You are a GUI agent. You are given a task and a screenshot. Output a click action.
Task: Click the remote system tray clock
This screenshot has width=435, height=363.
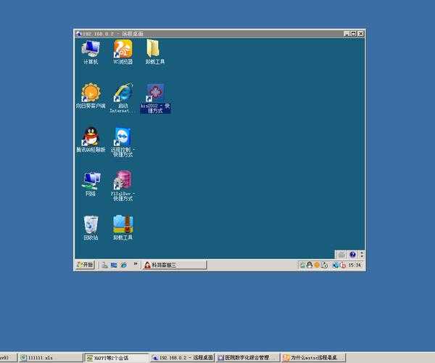coord(354,266)
